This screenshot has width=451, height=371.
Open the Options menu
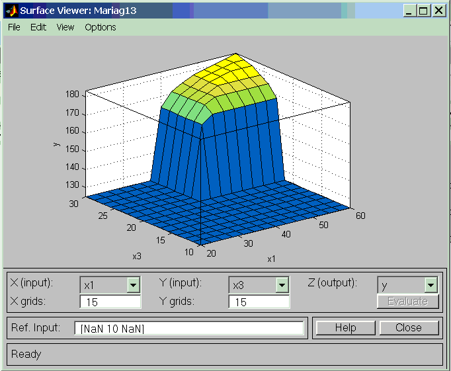pyautogui.click(x=100, y=27)
